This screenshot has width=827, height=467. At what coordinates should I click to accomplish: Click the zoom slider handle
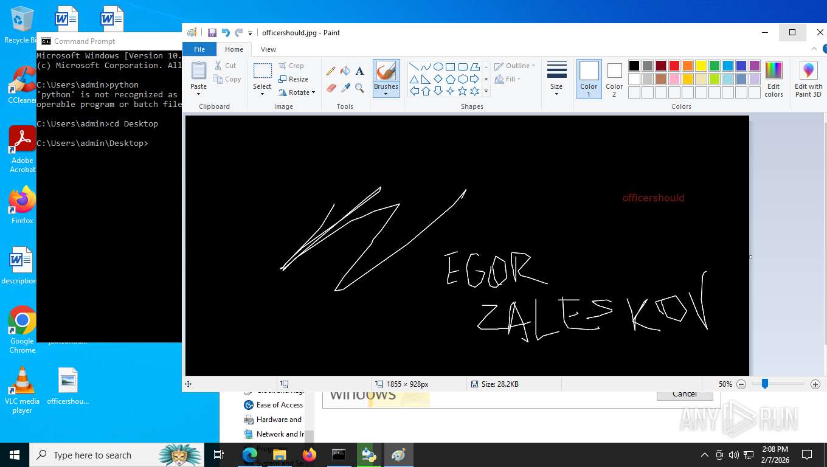[765, 384]
